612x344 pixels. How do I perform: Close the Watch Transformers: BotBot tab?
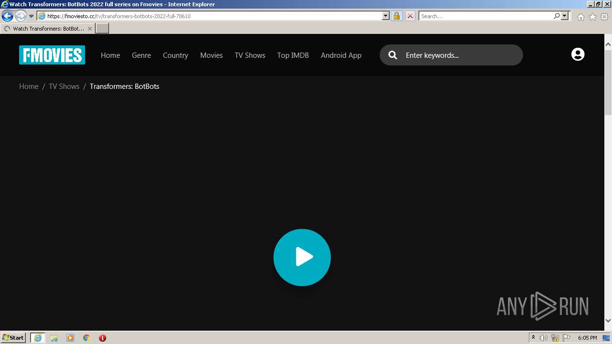[x=90, y=29]
